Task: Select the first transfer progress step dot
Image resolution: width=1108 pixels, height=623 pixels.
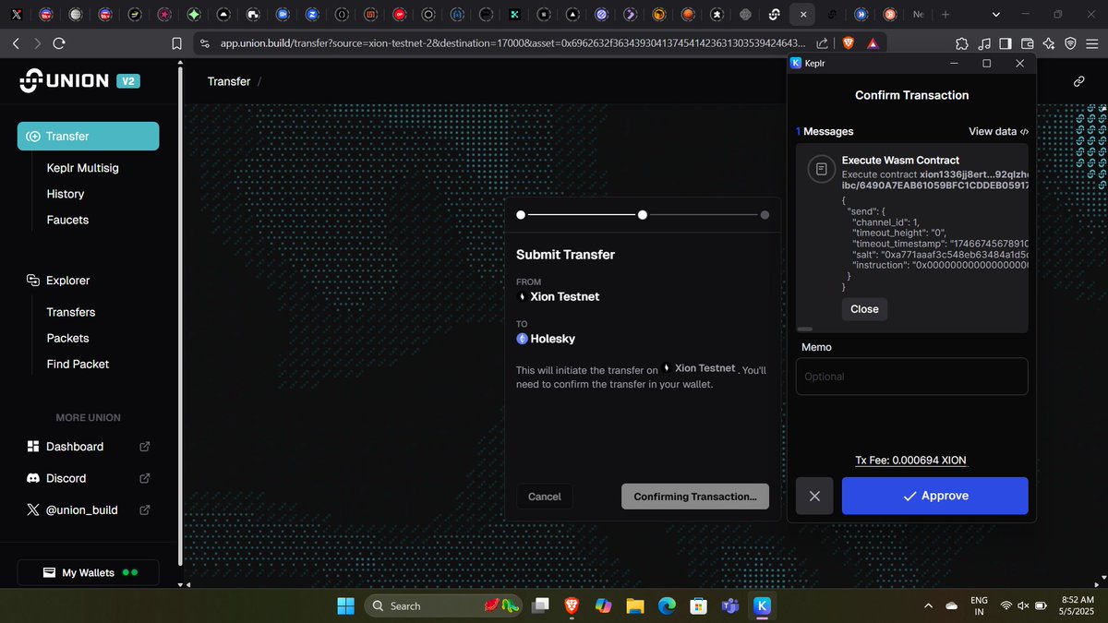Action: [x=521, y=215]
